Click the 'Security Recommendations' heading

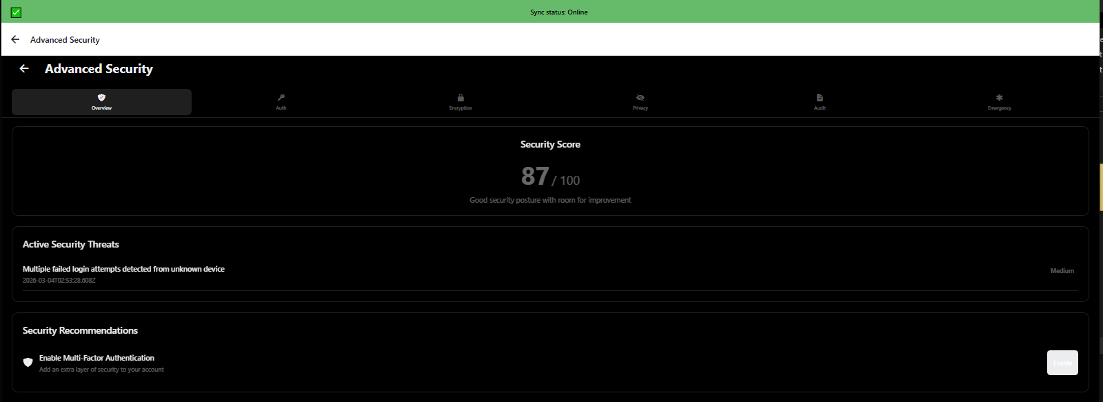(x=80, y=330)
